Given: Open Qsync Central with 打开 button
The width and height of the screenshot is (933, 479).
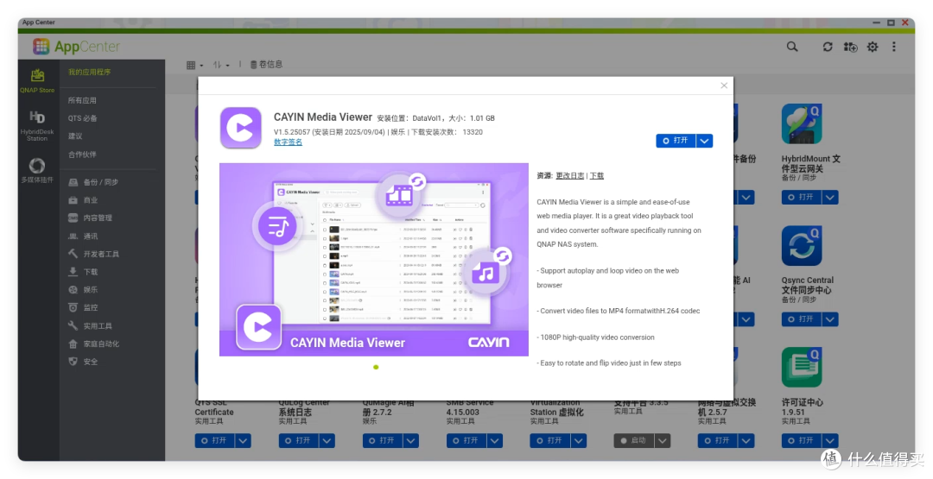Looking at the screenshot, I should 802,319.
